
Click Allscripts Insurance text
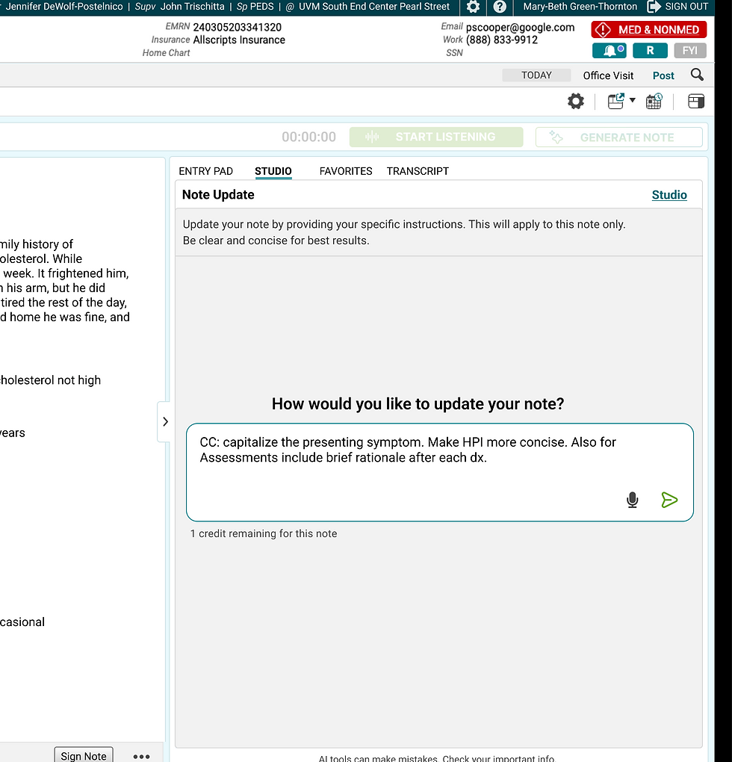pos(239,40)
